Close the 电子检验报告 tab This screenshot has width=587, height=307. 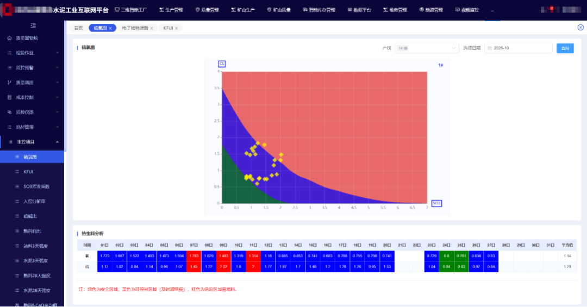(152, 28)
